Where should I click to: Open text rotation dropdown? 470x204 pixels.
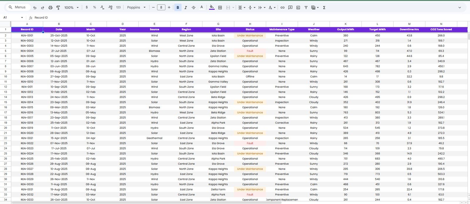point(272,8)
